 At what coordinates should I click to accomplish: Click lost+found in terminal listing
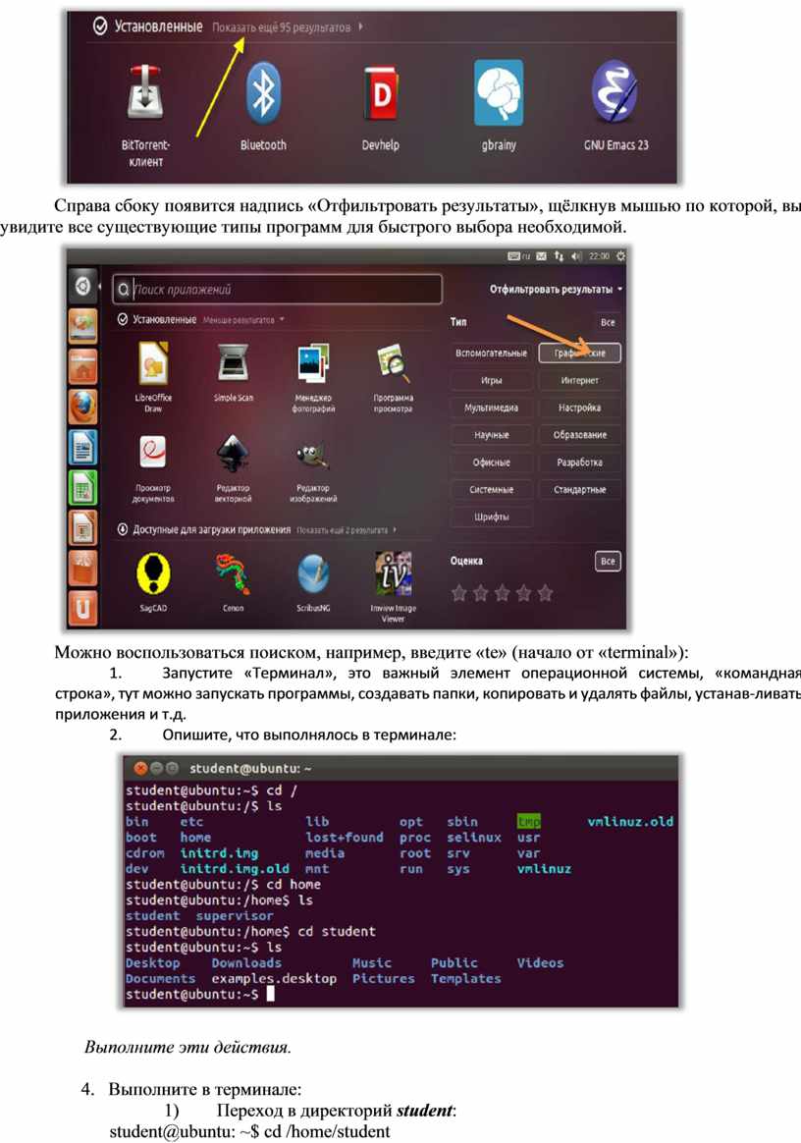click(344, 838)
